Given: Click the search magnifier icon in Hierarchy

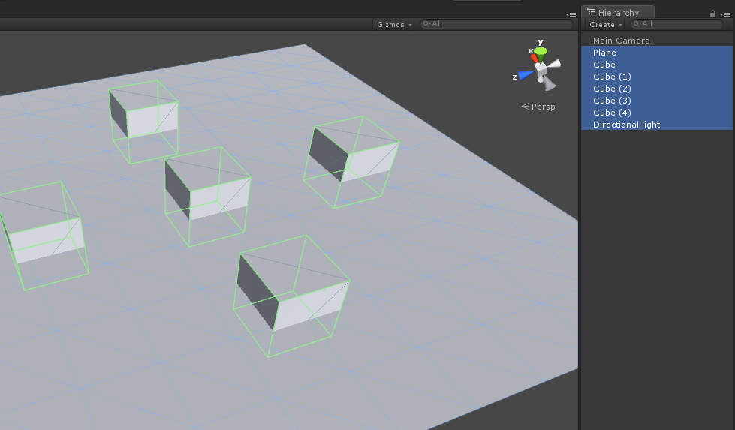Looking at the screenshot, I should click(637, 23).
